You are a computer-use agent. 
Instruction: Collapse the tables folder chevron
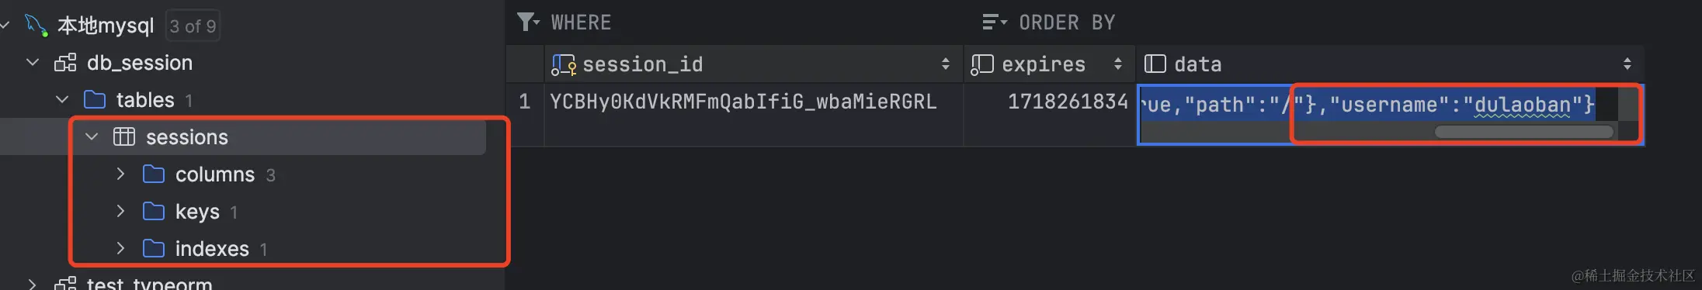(62, 100)
